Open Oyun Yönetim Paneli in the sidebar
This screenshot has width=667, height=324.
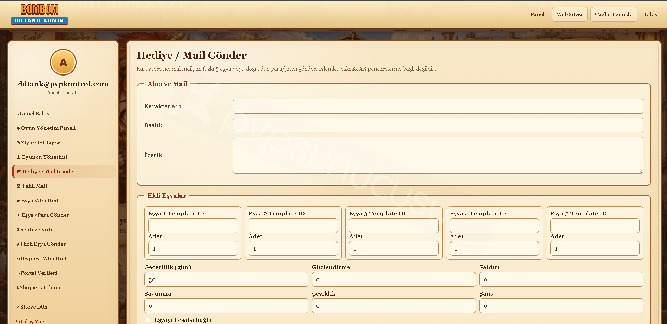[46, 128]
